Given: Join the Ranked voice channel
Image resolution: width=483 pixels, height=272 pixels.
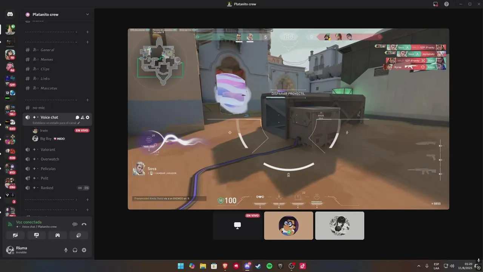Looking at the screenshot, I should (57, 188).
